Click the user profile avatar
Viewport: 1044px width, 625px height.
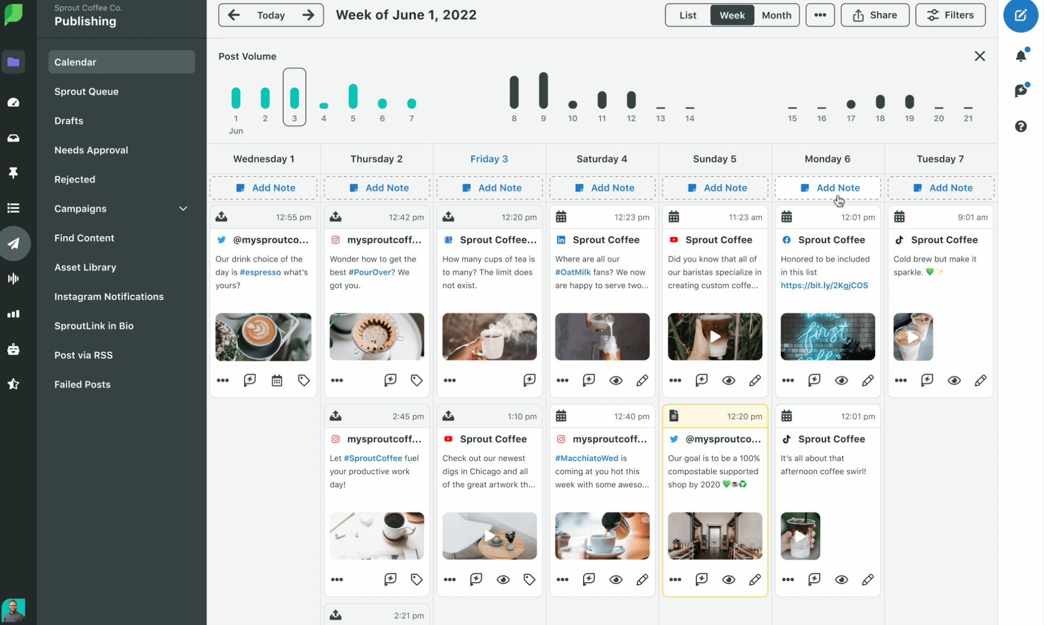click(x=14, y=609)
